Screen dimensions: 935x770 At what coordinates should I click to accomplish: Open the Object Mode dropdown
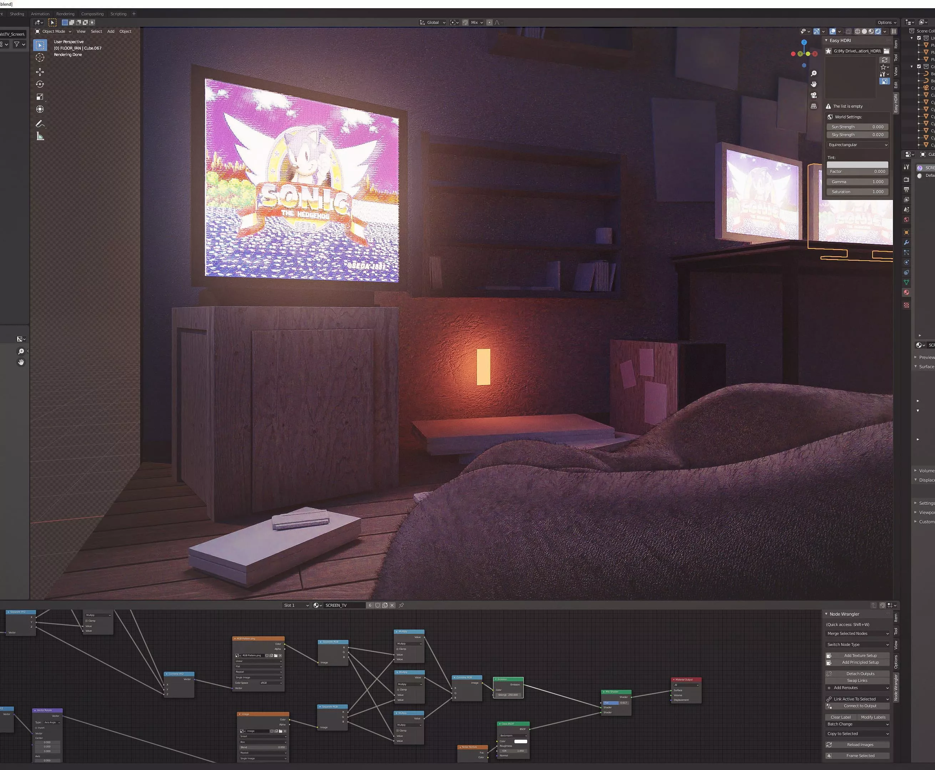[53, 31]
